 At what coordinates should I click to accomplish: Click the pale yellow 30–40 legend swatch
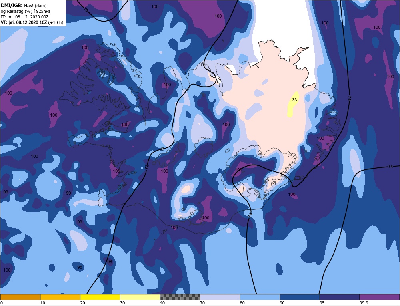[140, 297]
